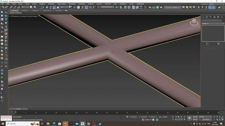Click the time slider handle

coord(18,109)
